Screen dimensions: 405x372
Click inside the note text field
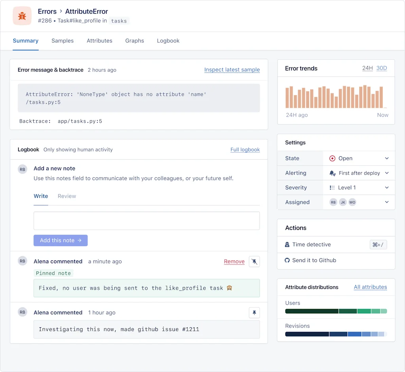[146, 220]
